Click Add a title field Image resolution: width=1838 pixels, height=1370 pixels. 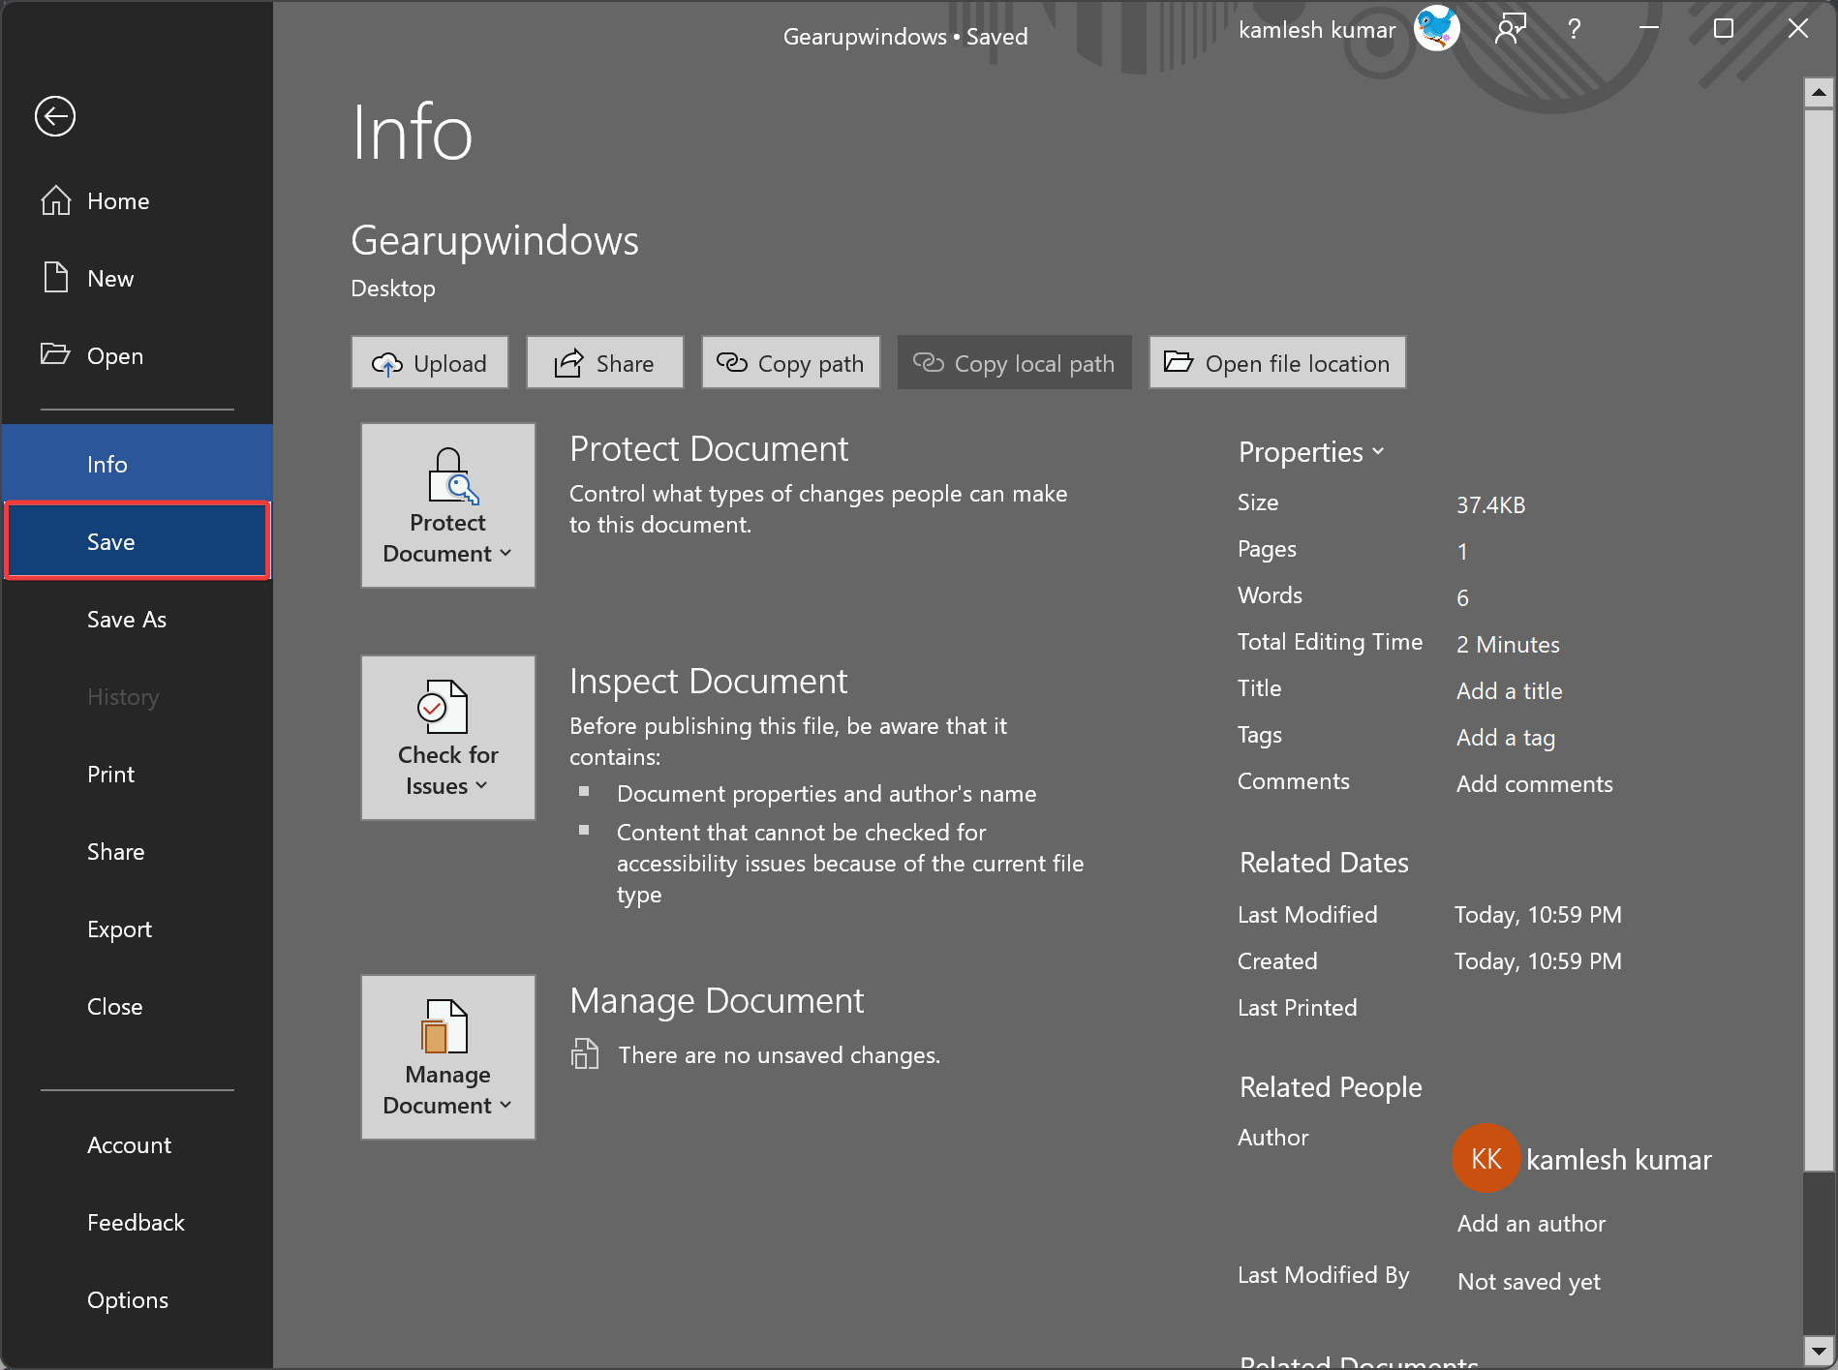(x=1509, y=691)
